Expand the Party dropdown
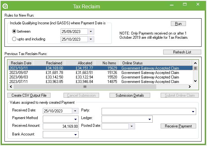The height and width of the screenshot is (146, 207). (193, 111)
